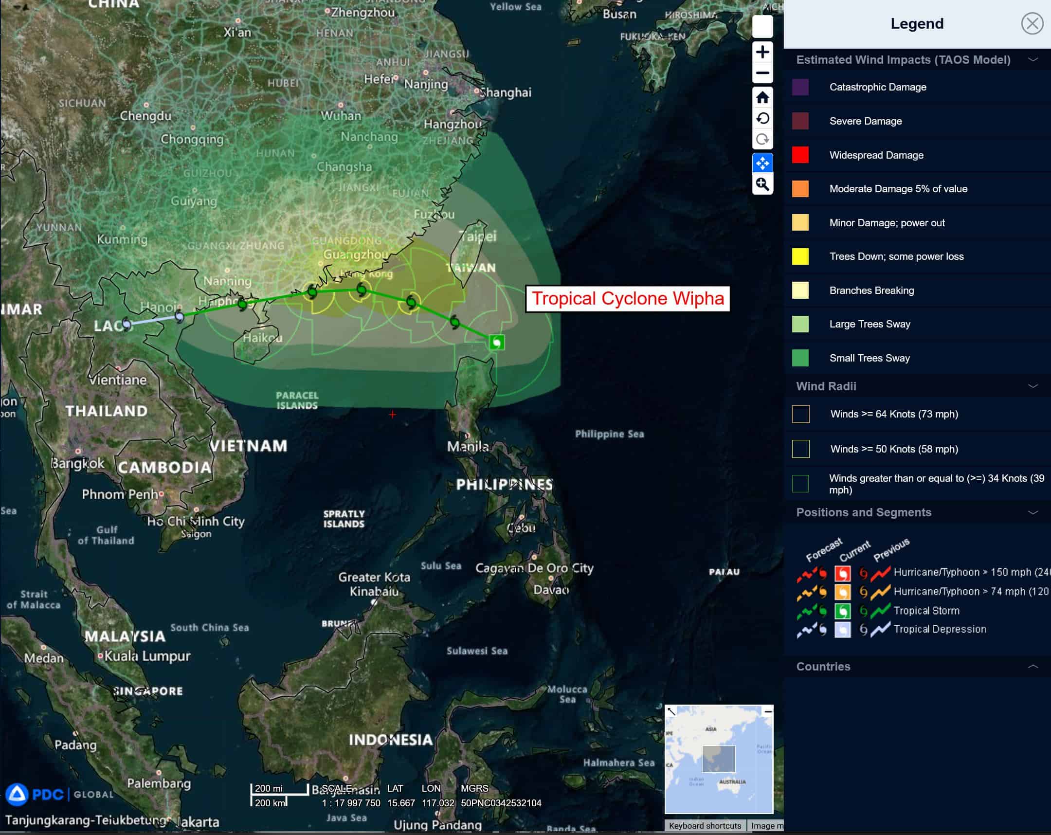Click Branches Breaking pale yellow swatch
This screenshot has height=835, width=1051.
pyautogui.click(x=800, y=290)
